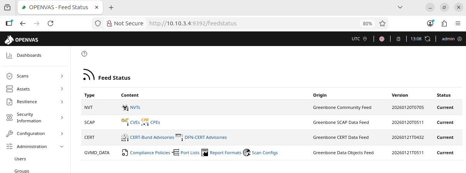The width and height of the screenshot is (466, 173).
Task: Expand the Scans menu
Action: (35, 76)
